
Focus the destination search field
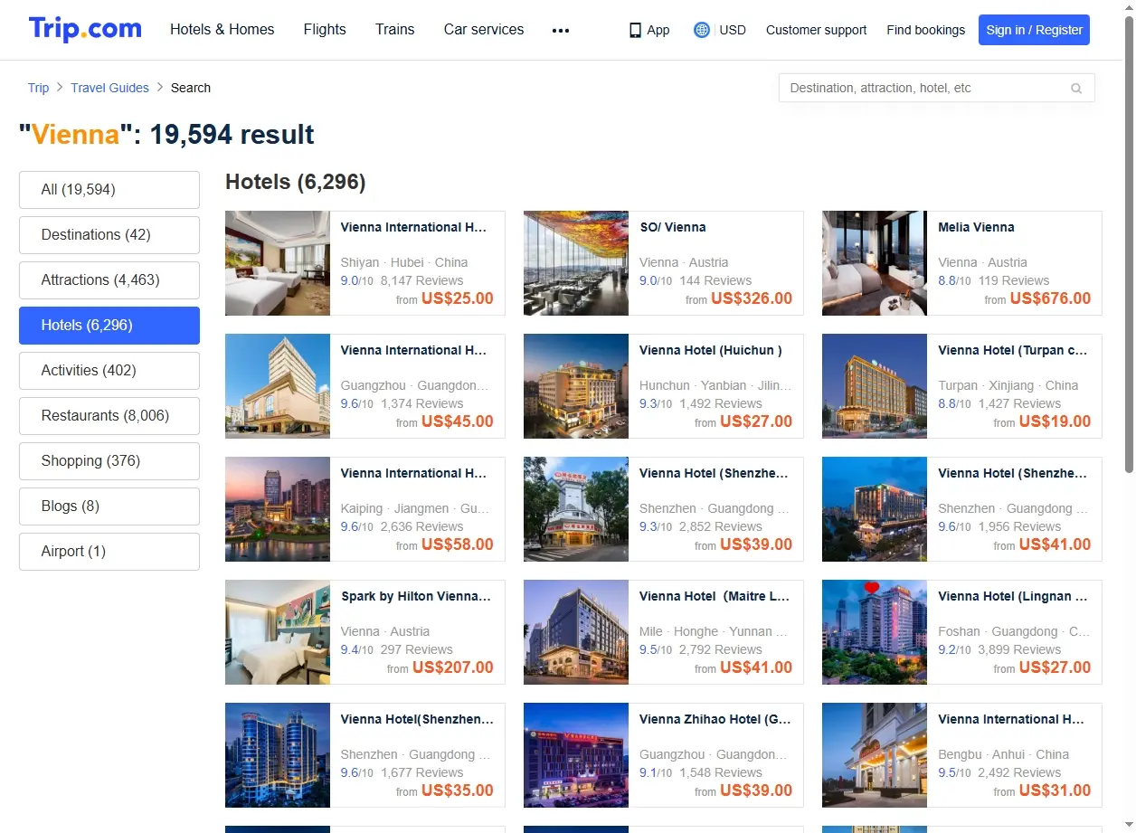click(x=936, y=88)
